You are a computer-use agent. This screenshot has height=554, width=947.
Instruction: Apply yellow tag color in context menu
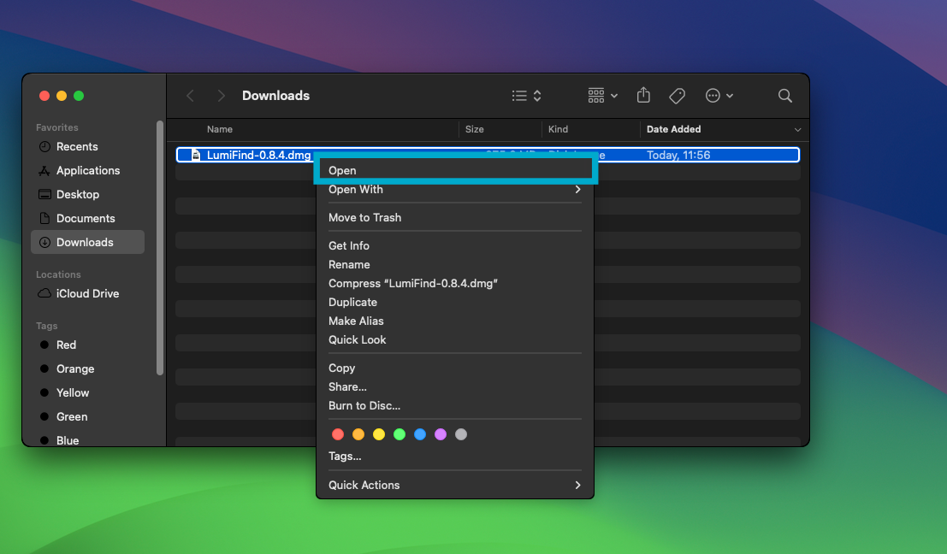click(379, 434)
